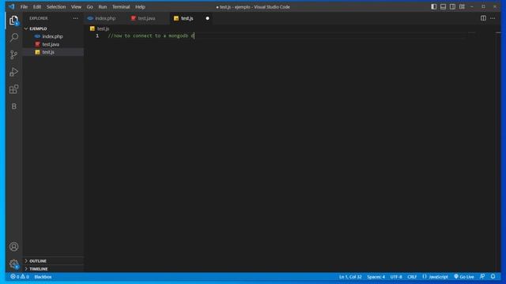Open the View menu
This screenshot has width=506, height=284.
click(x=76, y=7)
